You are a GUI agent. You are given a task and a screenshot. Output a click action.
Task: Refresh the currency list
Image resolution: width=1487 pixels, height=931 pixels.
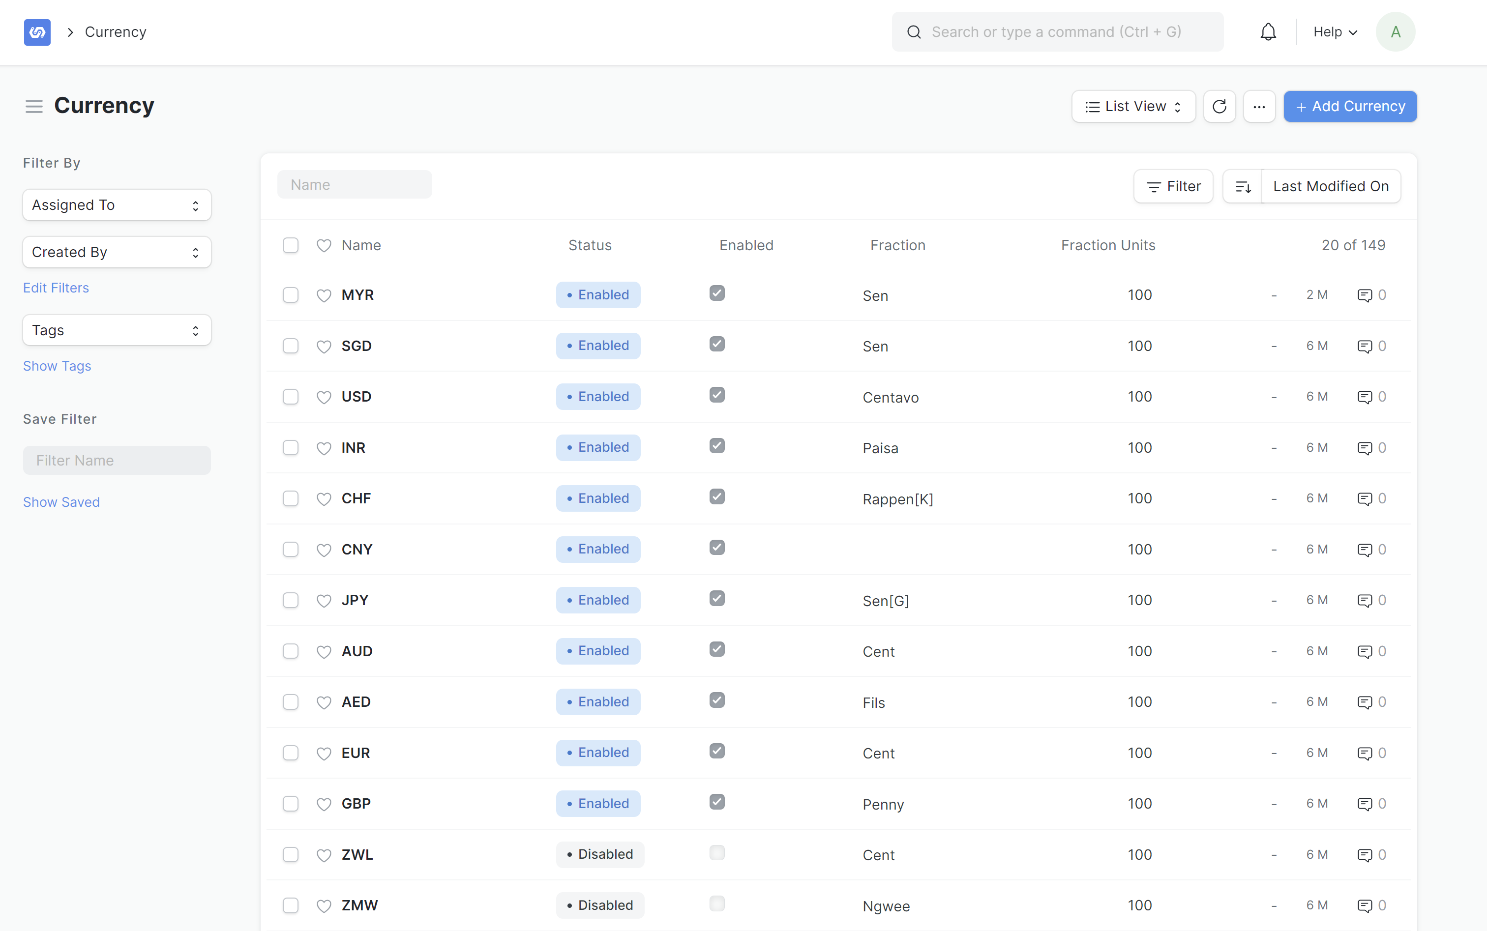click(1219, 107)
